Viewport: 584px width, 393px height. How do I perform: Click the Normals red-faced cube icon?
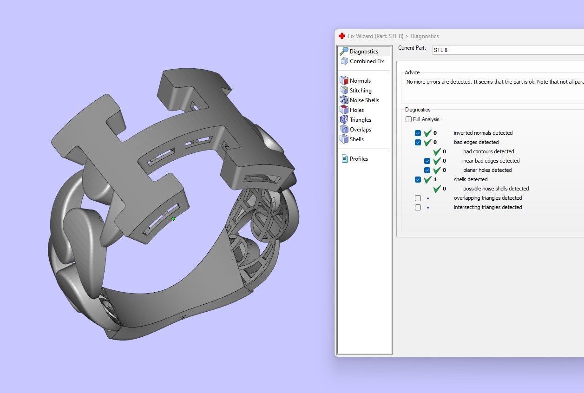[344, 81]
